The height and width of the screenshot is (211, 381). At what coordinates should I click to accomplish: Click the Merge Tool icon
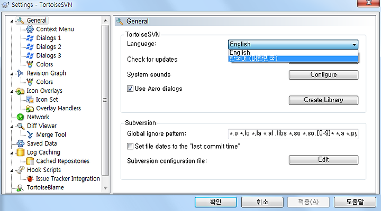pos(30,135)
